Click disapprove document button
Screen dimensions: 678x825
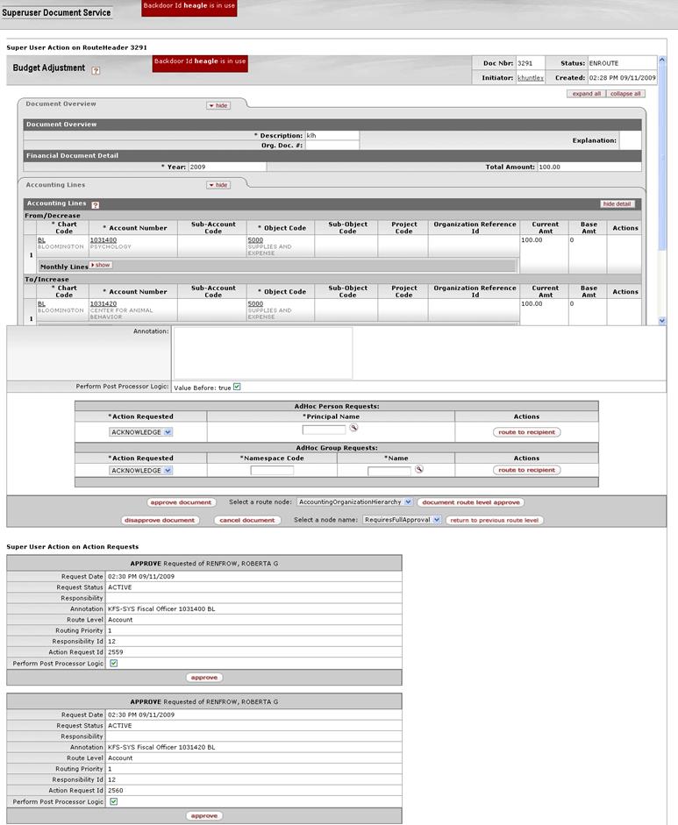pos(160,521)
